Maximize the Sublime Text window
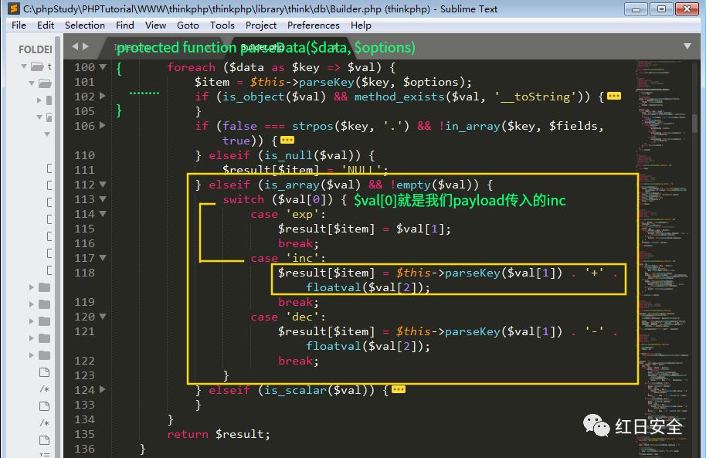Image resolution: width=706 pixels, height=458 pixels. 661,8
